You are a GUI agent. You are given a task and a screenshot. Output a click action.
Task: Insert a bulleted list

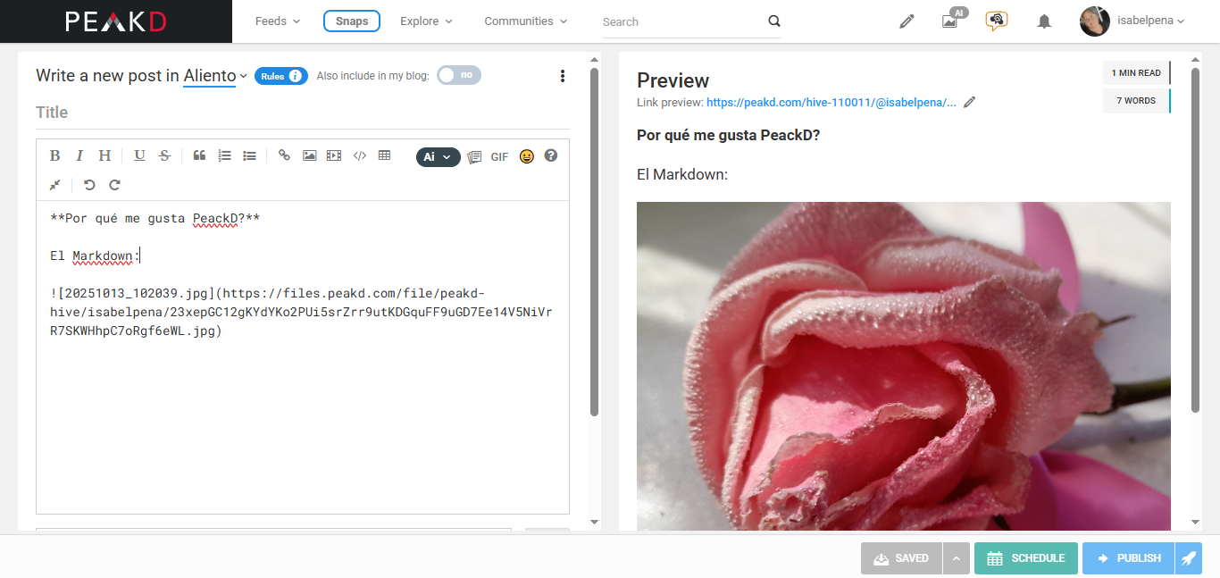coord(249,155)
